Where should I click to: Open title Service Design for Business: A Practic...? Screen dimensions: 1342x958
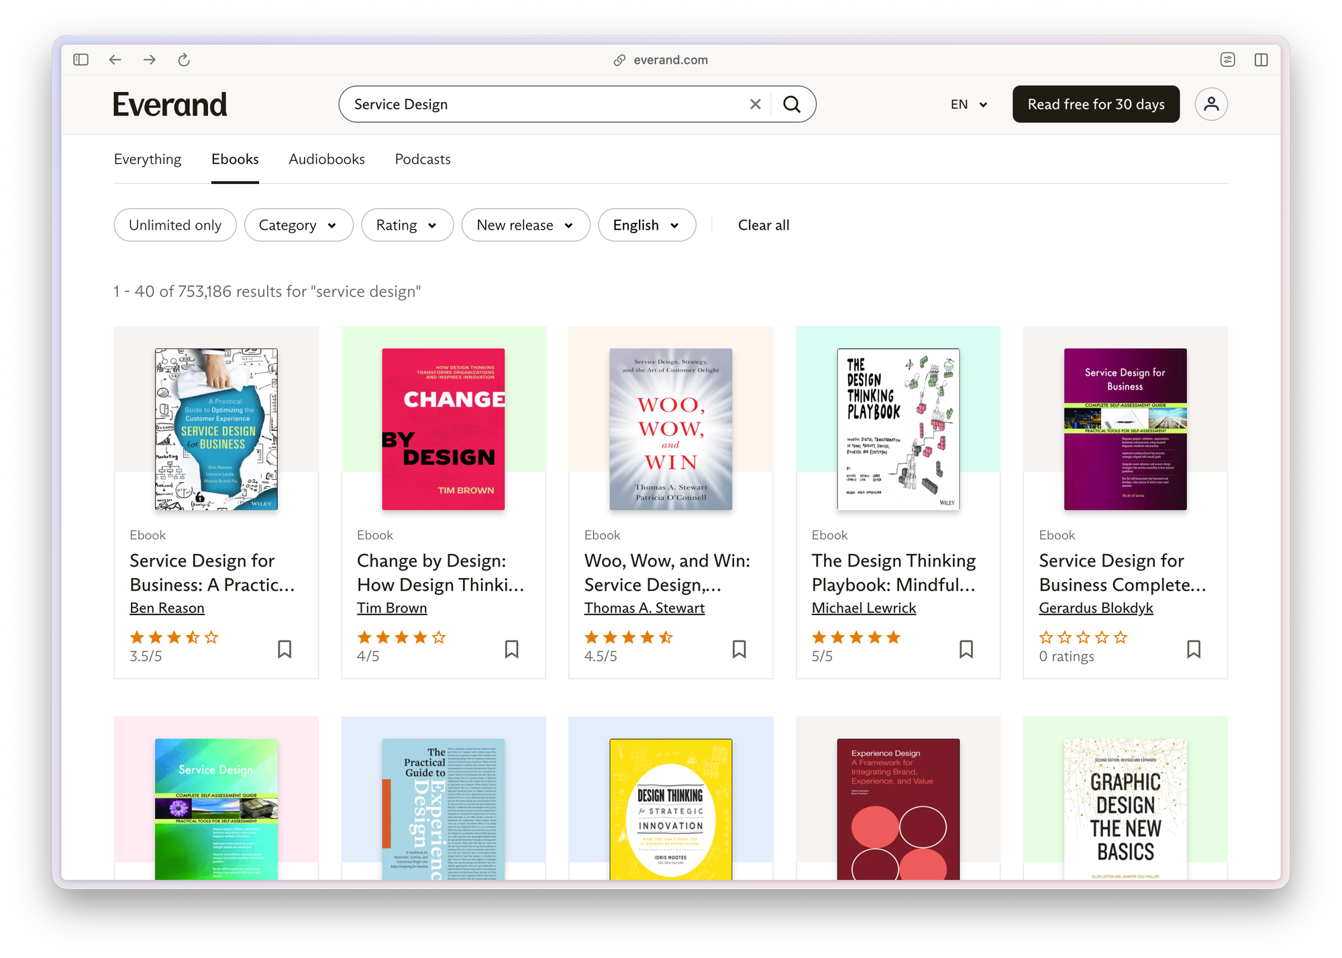tap(212, 573)
